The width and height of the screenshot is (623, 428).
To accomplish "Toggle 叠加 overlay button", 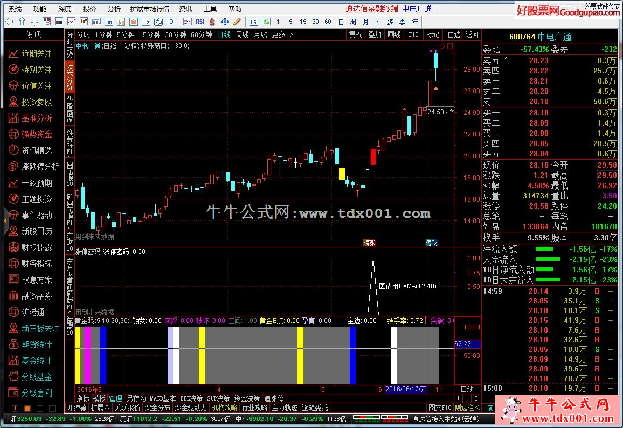I will [375, 34].
